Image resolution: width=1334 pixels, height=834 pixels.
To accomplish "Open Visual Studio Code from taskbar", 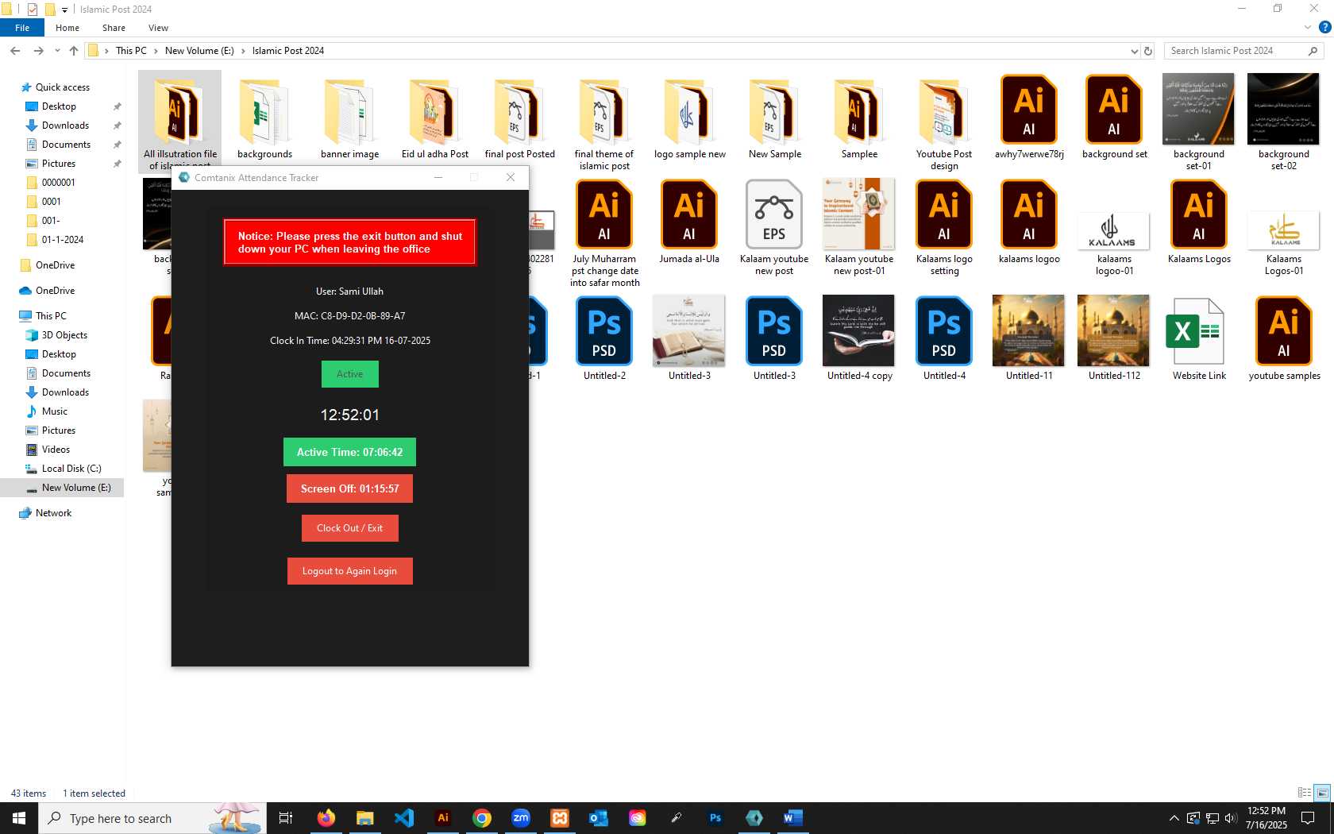I will click(404, 818).
